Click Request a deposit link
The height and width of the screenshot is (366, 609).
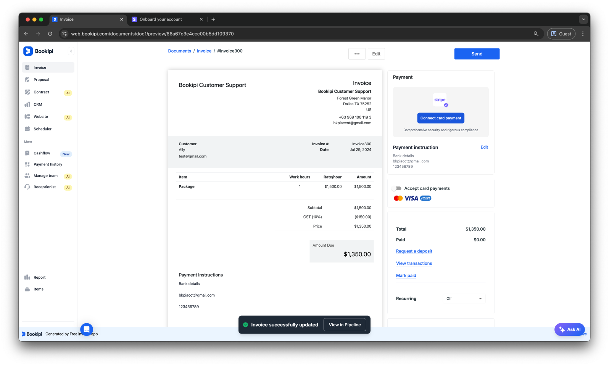[x=414, y=251]
